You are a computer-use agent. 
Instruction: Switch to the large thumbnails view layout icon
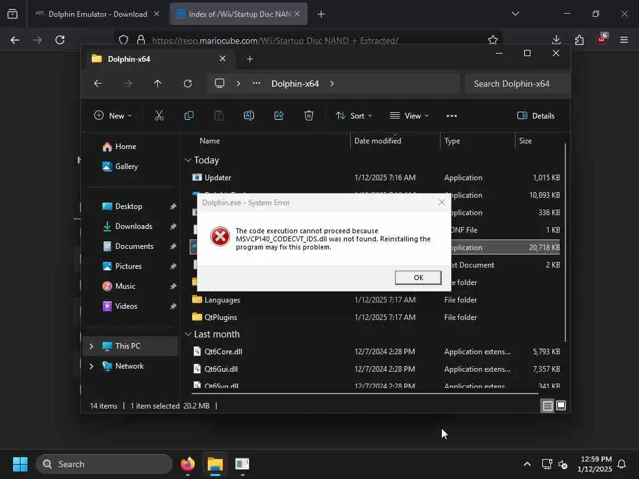(561, 405)
